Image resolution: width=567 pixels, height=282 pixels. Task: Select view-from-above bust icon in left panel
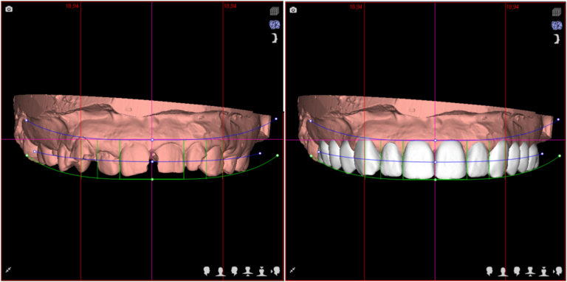262,271
